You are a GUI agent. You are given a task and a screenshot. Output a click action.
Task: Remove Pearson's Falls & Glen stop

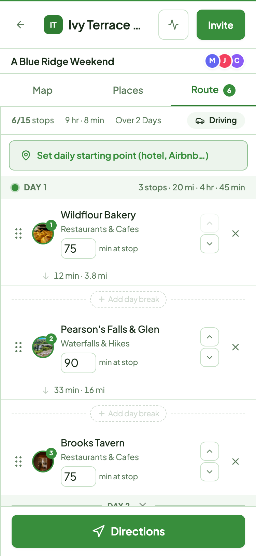point(236,347)
